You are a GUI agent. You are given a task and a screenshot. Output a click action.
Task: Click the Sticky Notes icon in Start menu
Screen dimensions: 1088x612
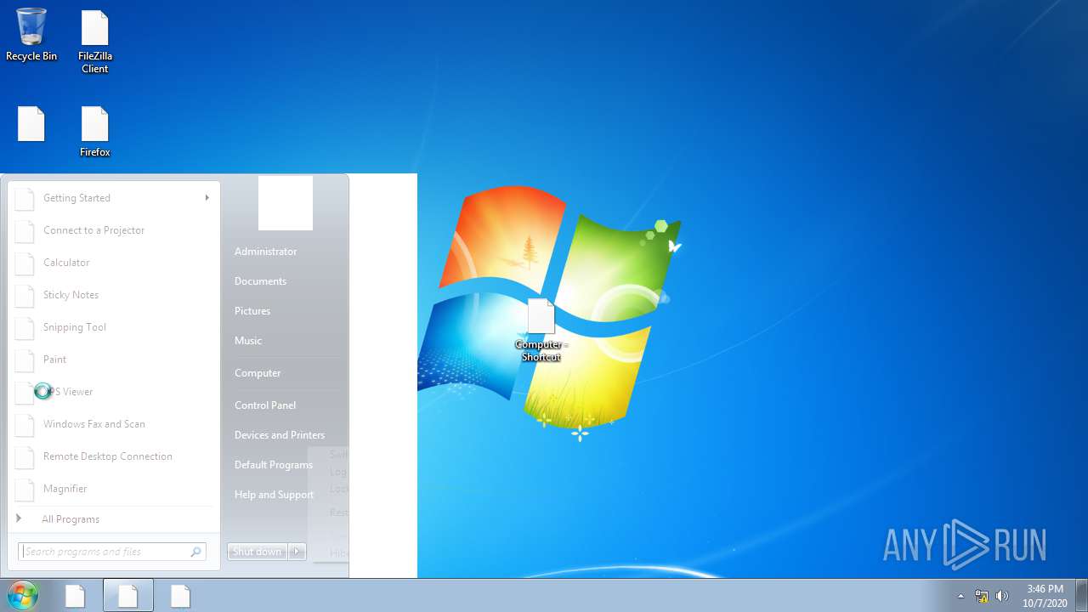(25, 296)
